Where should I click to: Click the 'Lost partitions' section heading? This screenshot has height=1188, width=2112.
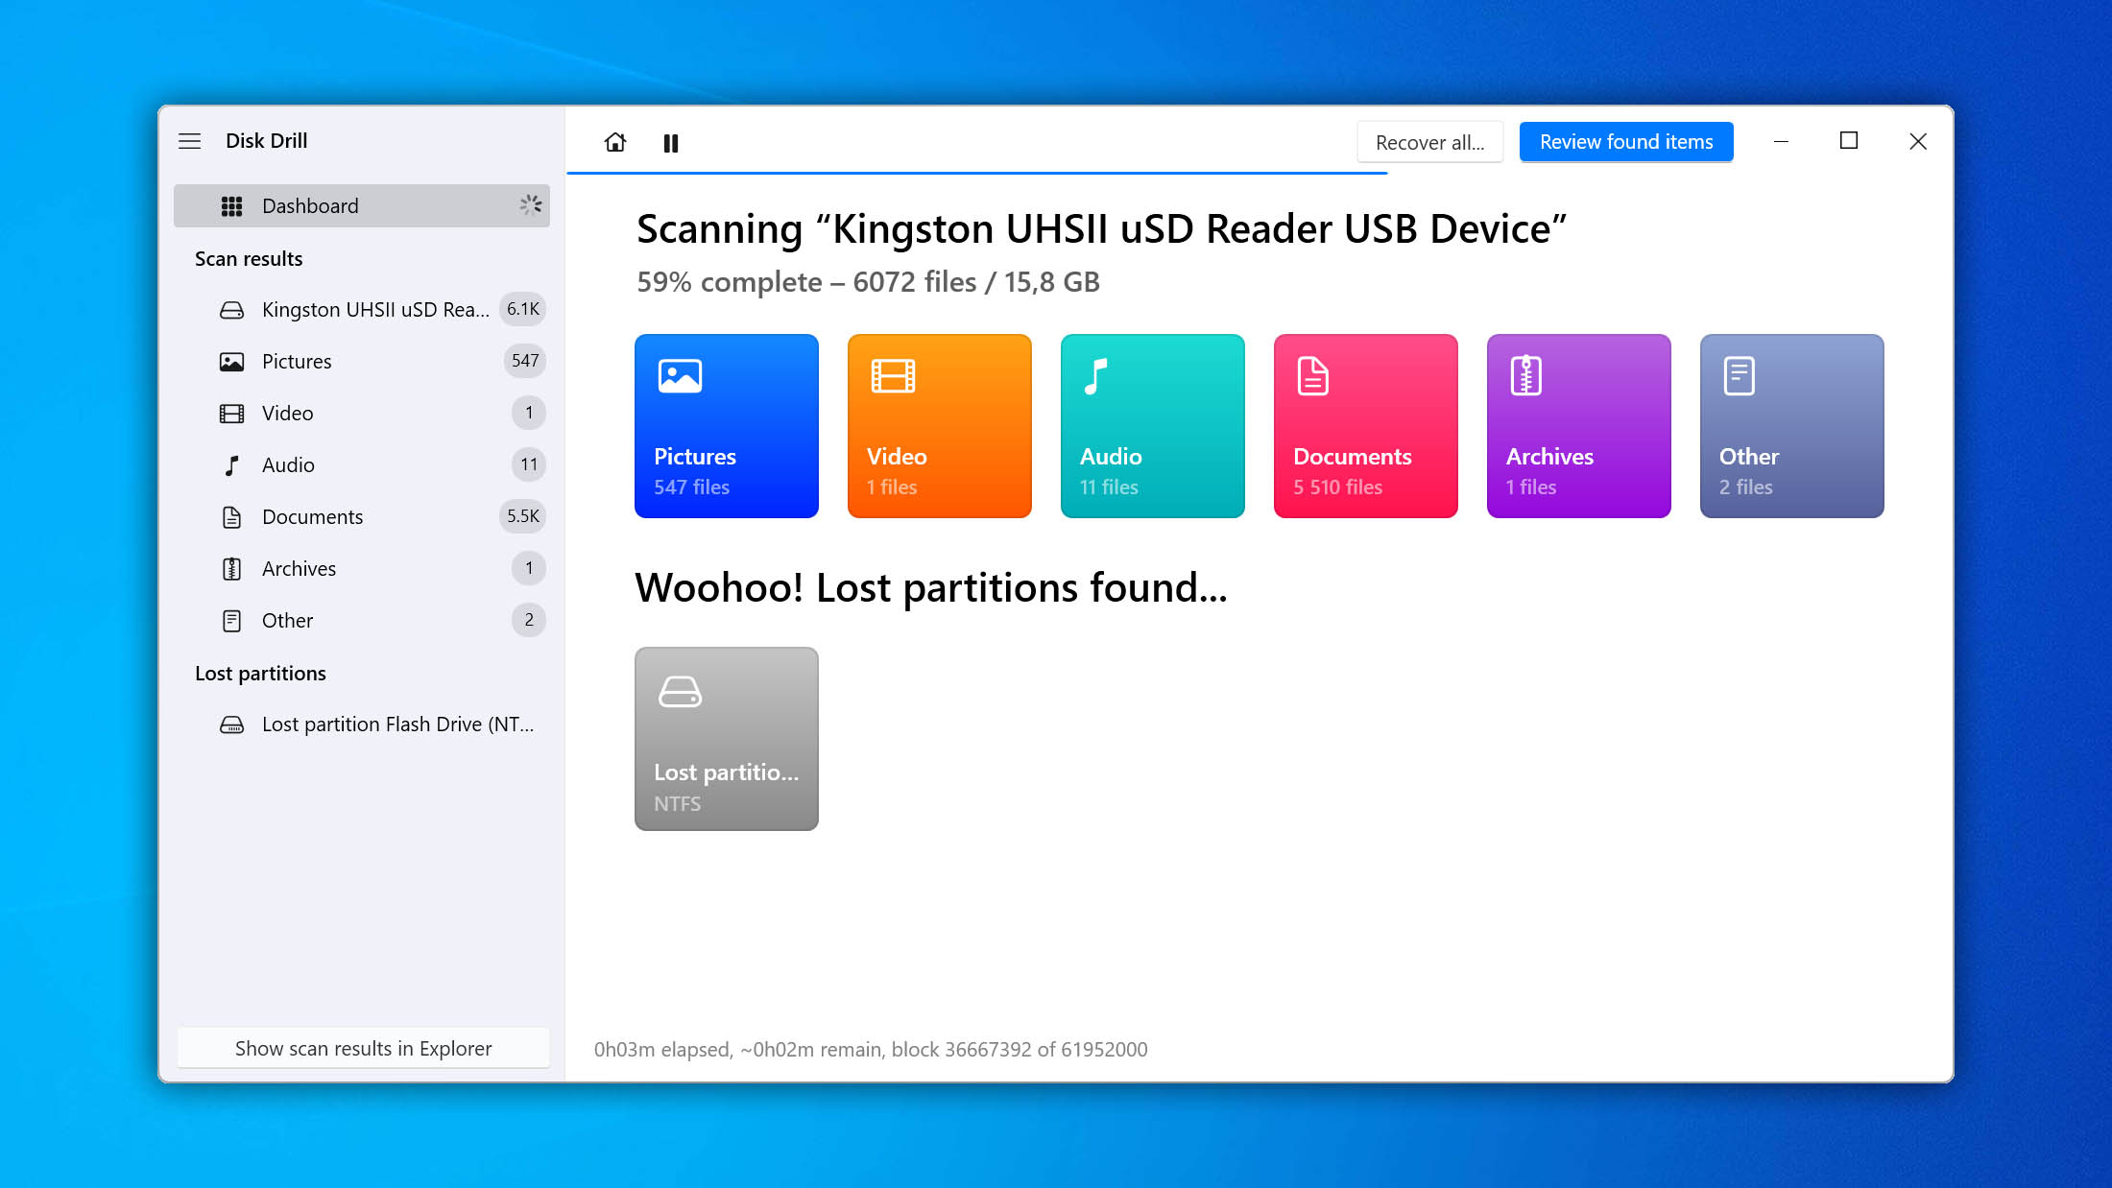(260, 674)
